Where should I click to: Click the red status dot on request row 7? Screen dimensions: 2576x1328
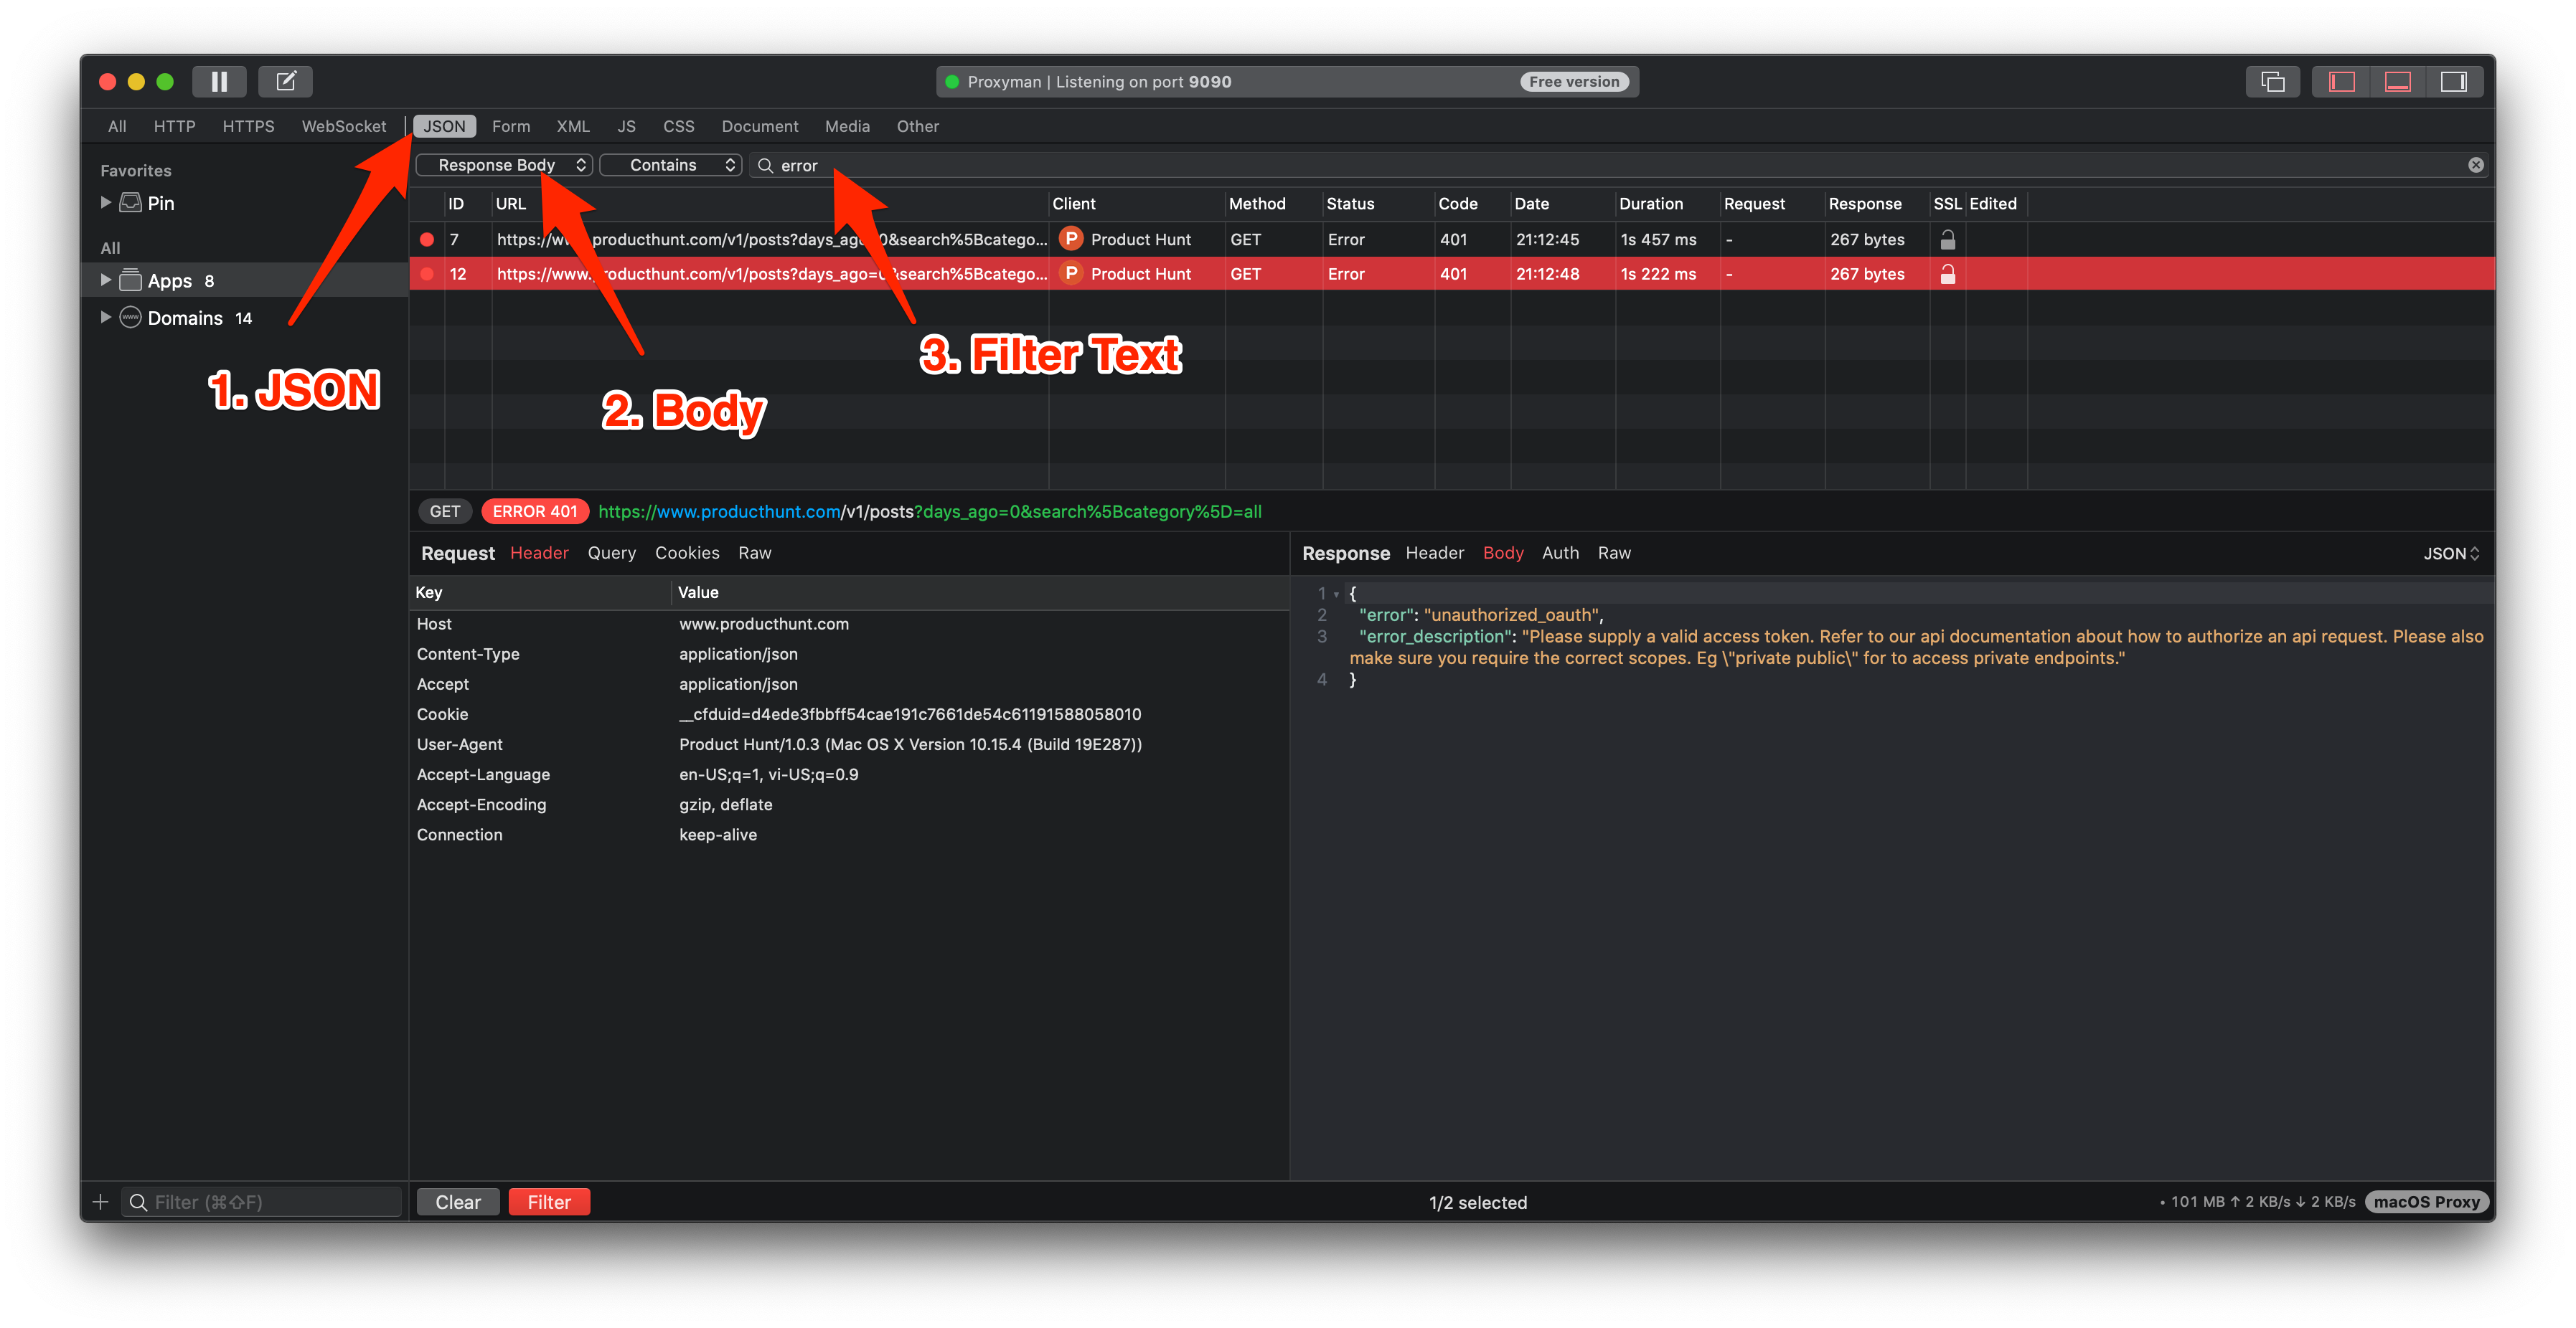coord(428,239)
